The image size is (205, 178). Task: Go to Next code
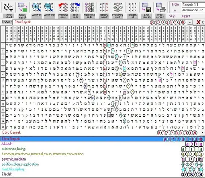75,8
